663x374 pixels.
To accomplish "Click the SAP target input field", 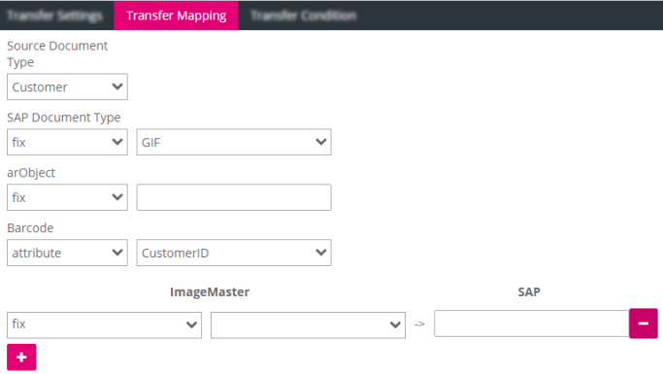I will click(x=532, y=323).
